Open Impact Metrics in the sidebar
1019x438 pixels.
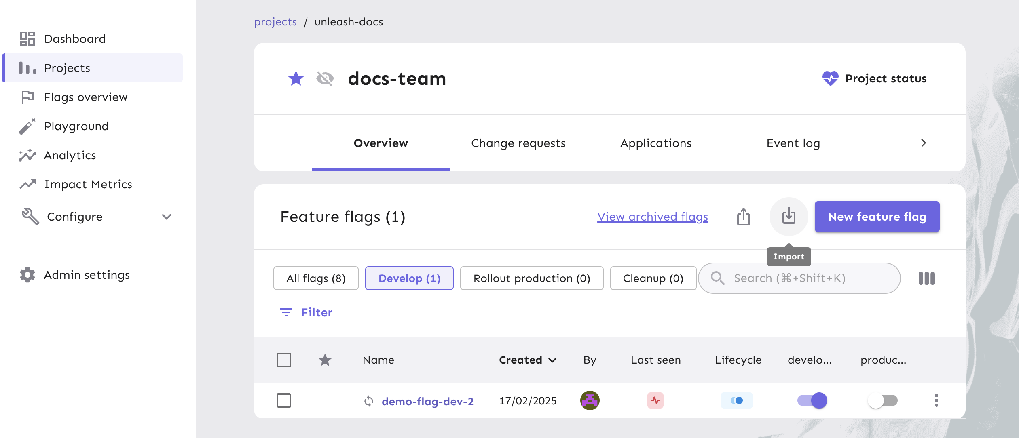[x=88, y=184]
